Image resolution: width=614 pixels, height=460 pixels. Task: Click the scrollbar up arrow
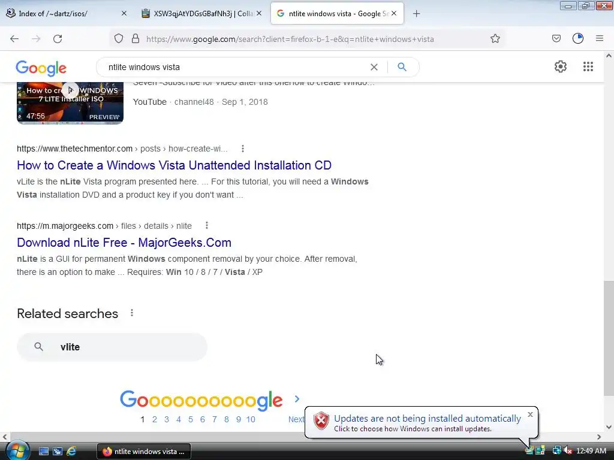[609, 56]
